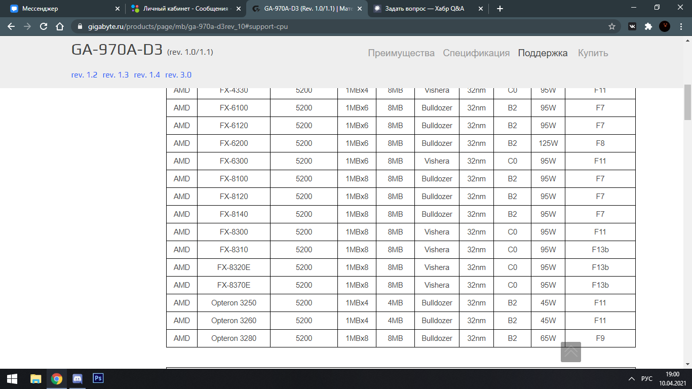Open a new browser tab
The height and width of the screenshot is (389, 692).
500,9
